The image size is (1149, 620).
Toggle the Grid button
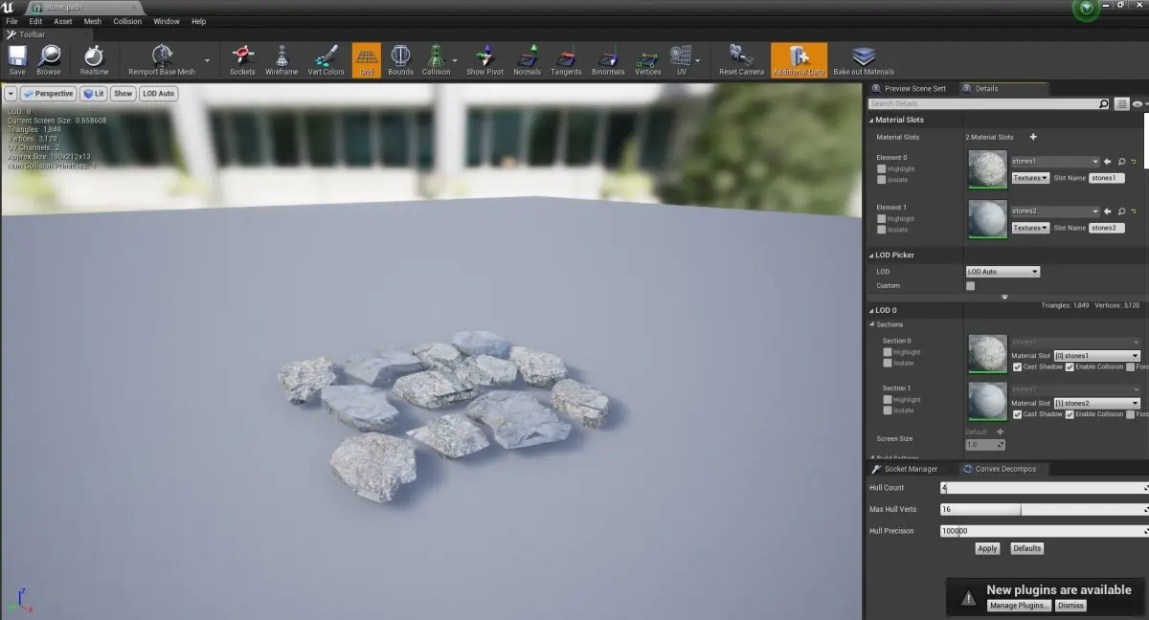tap(367, 60)
